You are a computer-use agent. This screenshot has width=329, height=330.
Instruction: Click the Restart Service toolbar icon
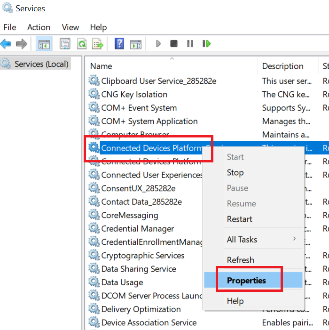click(206, 44)
